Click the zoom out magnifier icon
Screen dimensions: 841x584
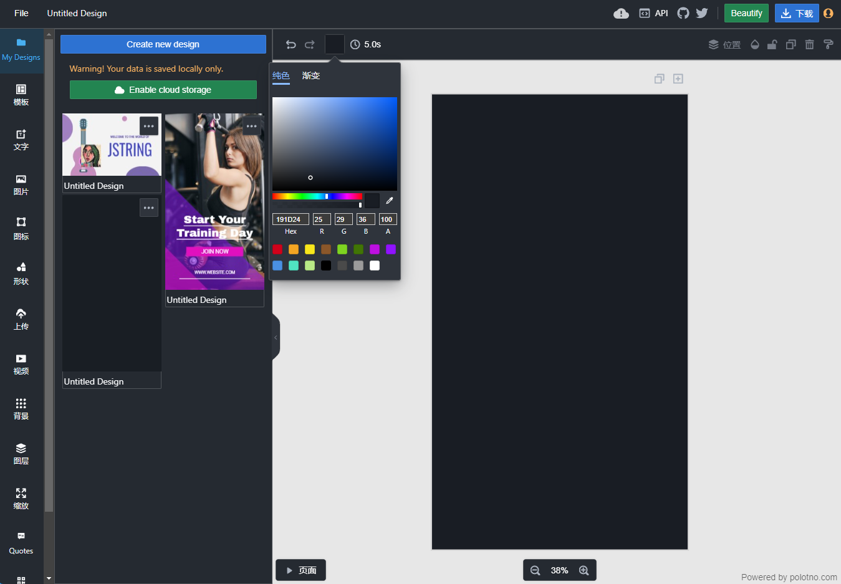535,570
